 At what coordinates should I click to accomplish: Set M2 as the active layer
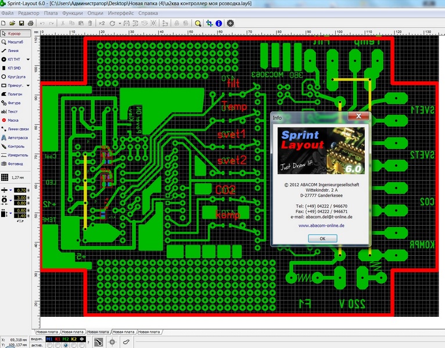tap(66, 345)
